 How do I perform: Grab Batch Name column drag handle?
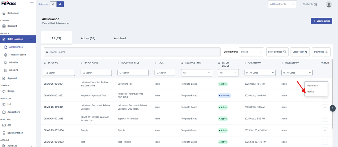tap(82, 63)
